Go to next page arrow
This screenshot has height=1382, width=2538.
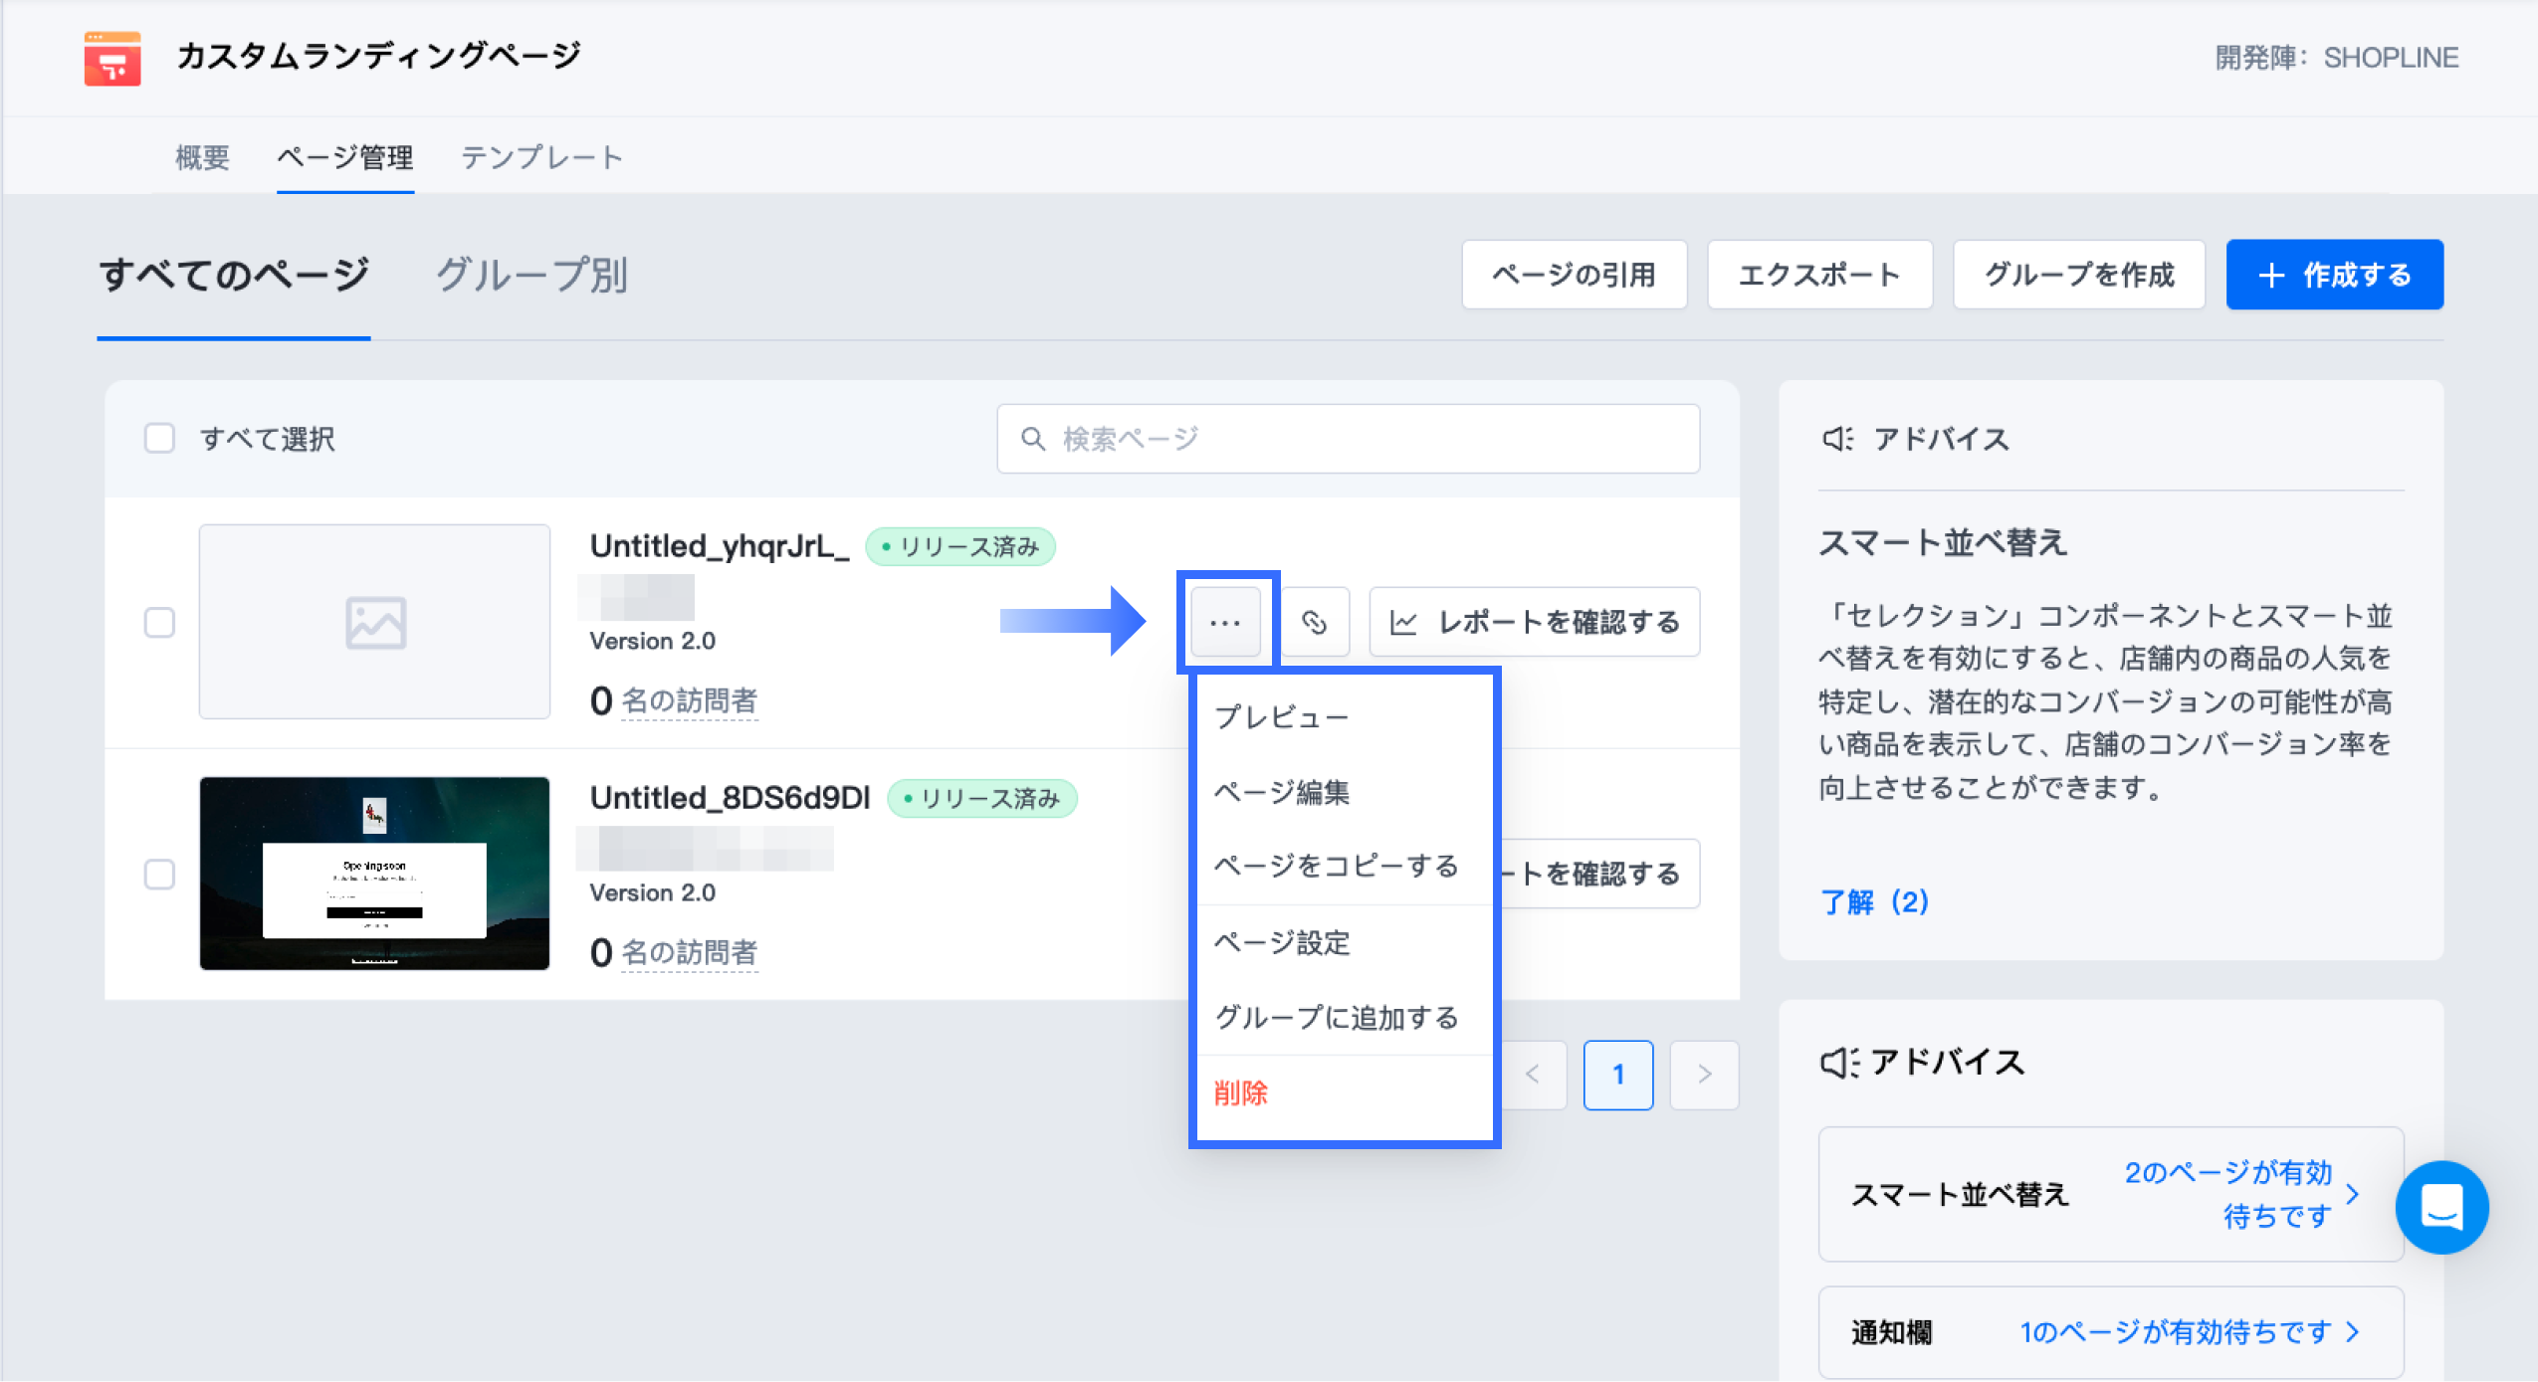(x=1704, y=1075)
